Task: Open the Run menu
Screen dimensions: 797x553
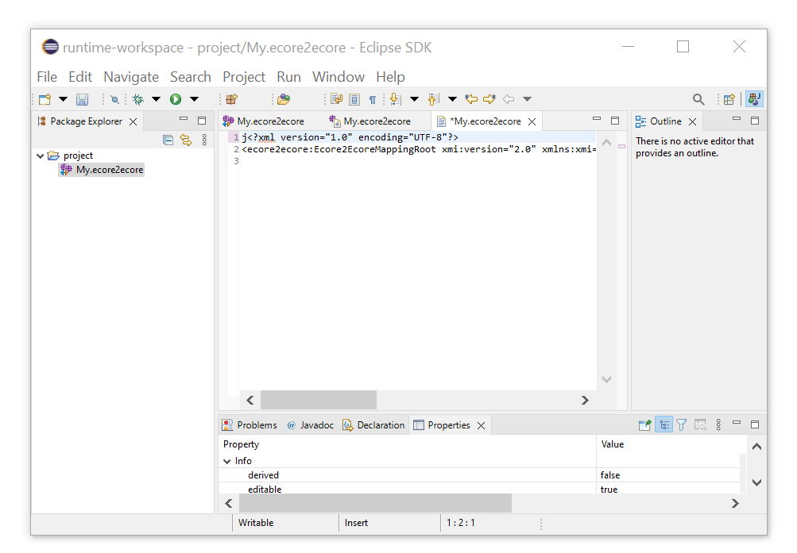Action: click(x=288, y=77)
